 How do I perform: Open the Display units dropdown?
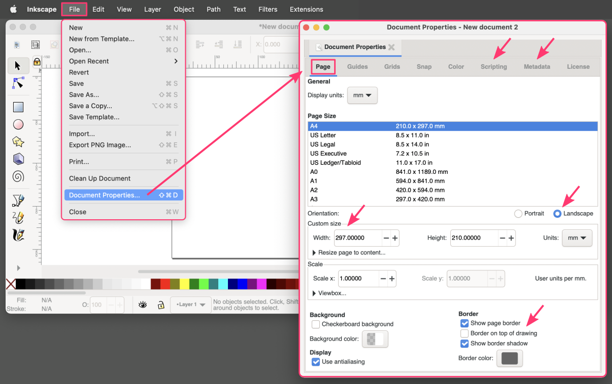click(x=362, y=95)
